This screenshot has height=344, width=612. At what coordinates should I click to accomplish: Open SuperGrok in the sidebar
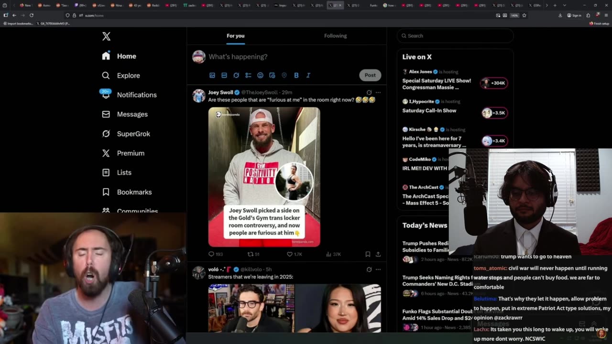click(126, 134)
